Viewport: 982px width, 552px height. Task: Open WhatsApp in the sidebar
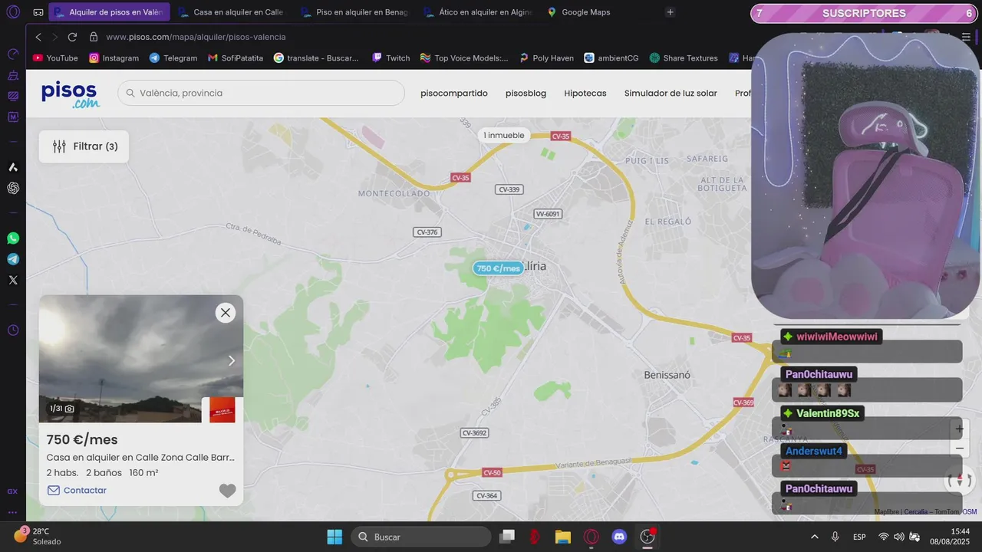tap(13, 238)
